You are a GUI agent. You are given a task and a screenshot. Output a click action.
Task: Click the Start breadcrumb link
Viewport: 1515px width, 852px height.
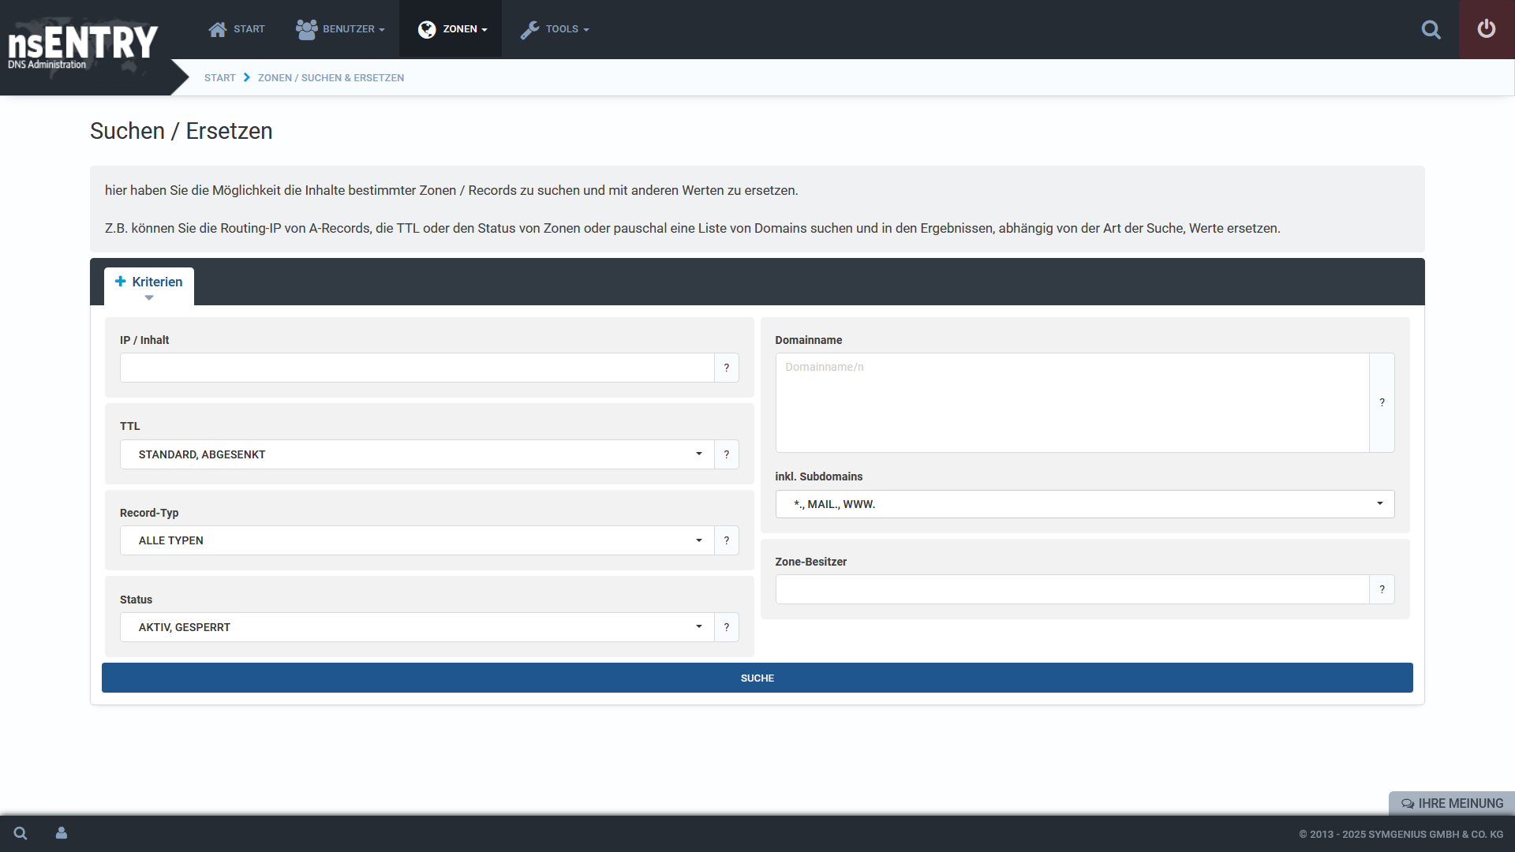219,78
